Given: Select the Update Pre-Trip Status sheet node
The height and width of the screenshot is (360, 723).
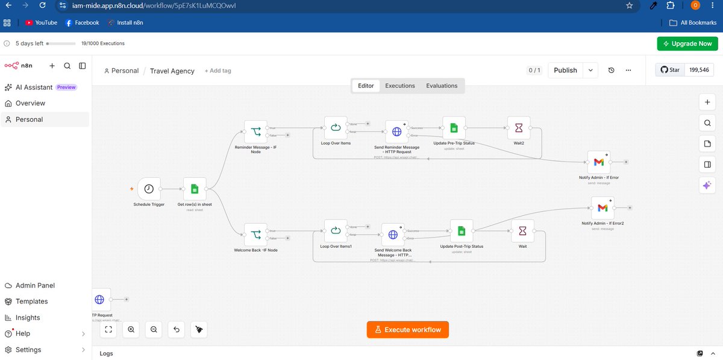Looking at the screenshot, I should [x=454, y=128].
